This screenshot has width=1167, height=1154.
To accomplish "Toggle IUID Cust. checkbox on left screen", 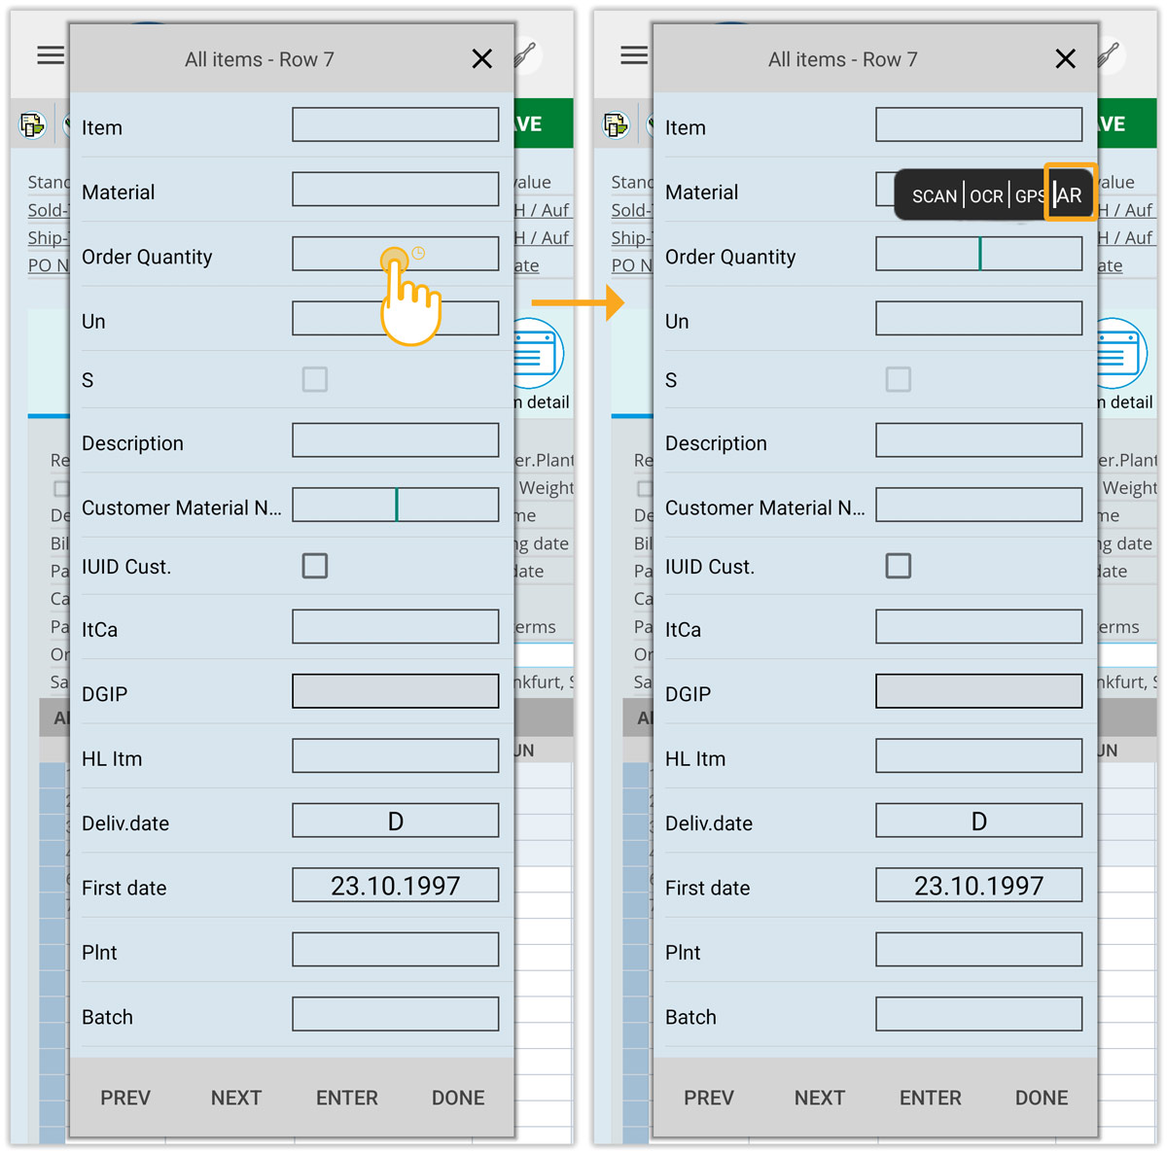I will tap(315, 566).
